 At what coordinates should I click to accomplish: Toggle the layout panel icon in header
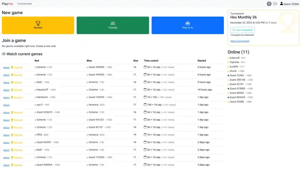click(275, 4)
